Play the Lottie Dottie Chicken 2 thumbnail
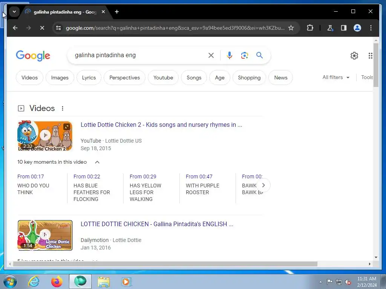Image resolution: width=386 pixels, height=289 pixels. tap(45, 135)
